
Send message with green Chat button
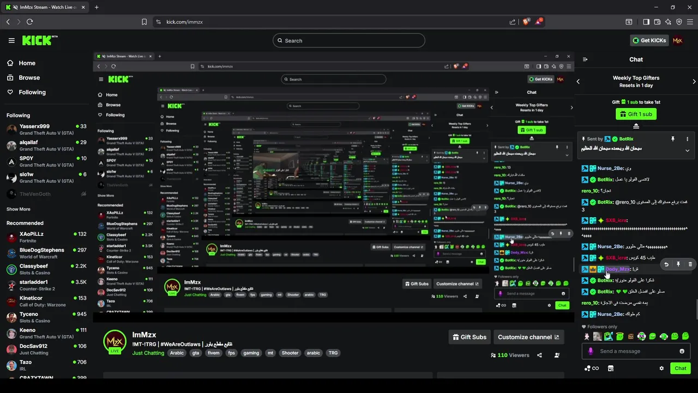pyautogui.click(x=680, y=368)
